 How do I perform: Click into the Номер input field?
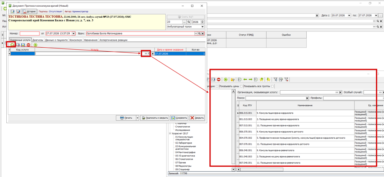tap(30, 34)
